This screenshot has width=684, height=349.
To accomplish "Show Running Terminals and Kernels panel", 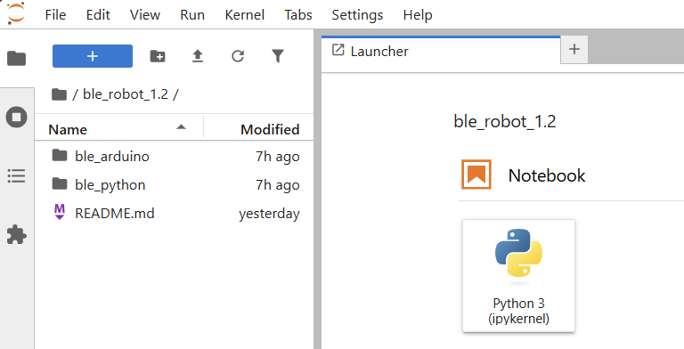I will pos(17,117).
